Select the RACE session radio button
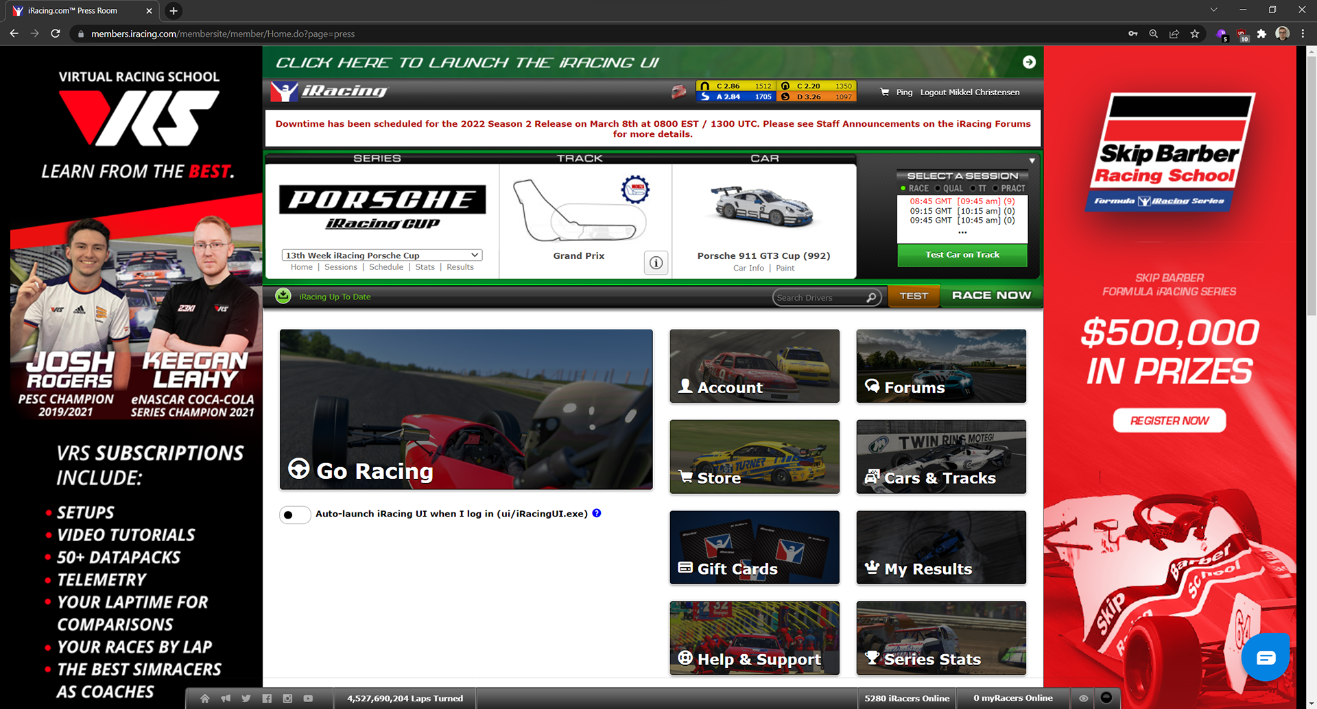1317x709 pixels. pos(903,188)
